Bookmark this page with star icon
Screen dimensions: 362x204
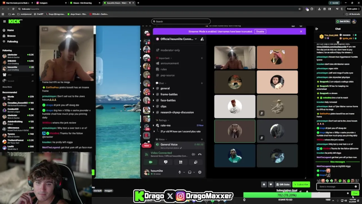299,9
